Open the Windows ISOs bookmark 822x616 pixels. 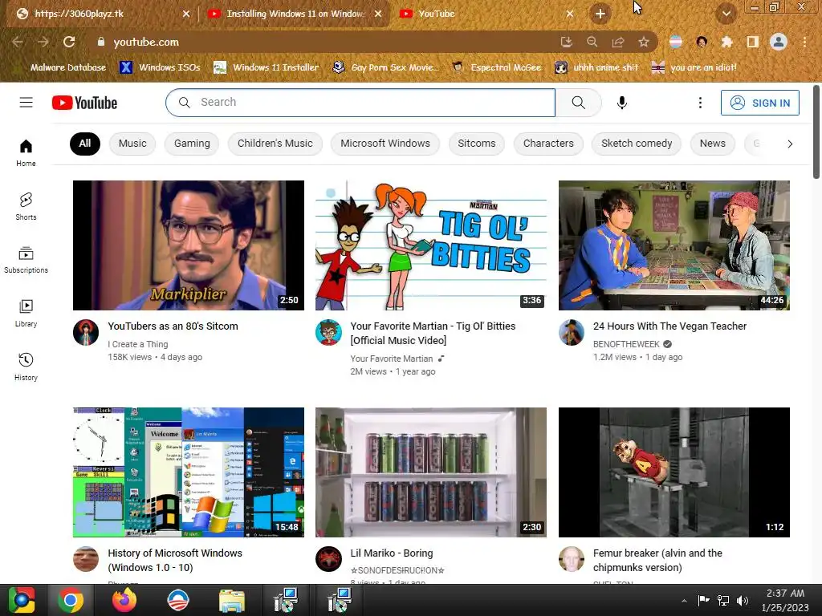[161, 67]
